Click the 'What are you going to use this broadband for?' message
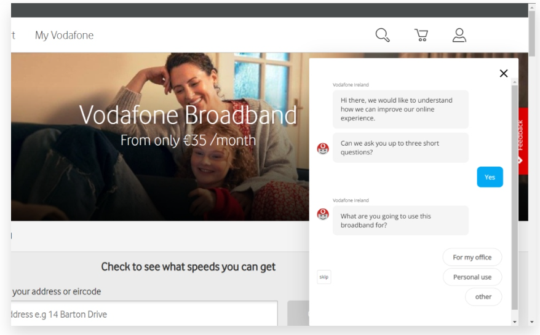540x335 pixels. coord(400,220)
